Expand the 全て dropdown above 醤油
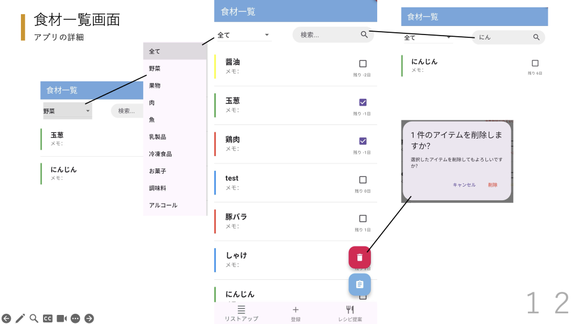 click(x=244, y=35)
